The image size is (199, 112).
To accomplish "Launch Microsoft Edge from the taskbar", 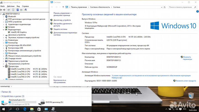I will pos(25,109).
